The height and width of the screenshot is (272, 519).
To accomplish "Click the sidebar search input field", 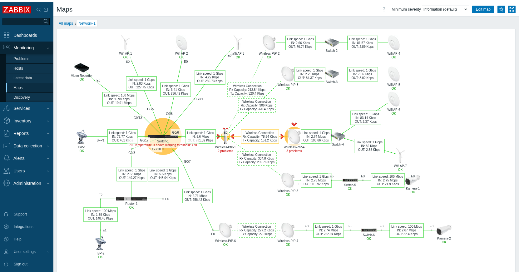I will tap(23, 22).
